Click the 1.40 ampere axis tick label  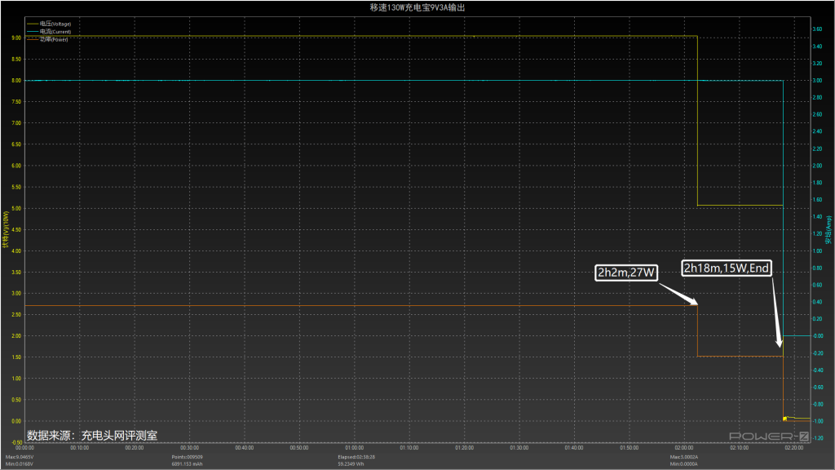click(817, 217)
